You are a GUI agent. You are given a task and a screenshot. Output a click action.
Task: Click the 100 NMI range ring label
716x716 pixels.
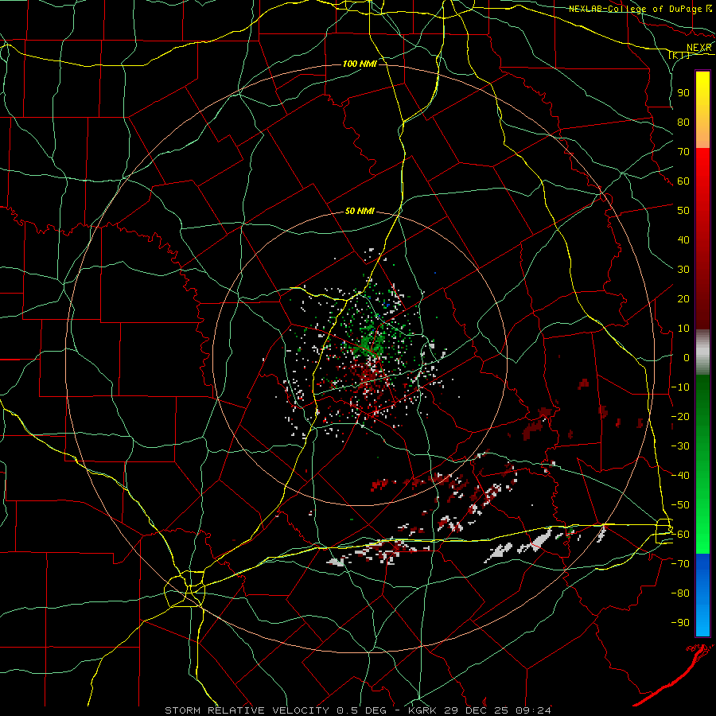[x=360, y=64]
